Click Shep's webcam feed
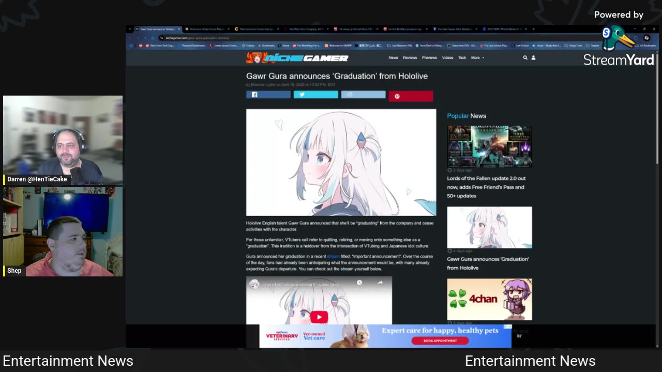The width and height of the screenshot is (662, 372). coord(63,232)
